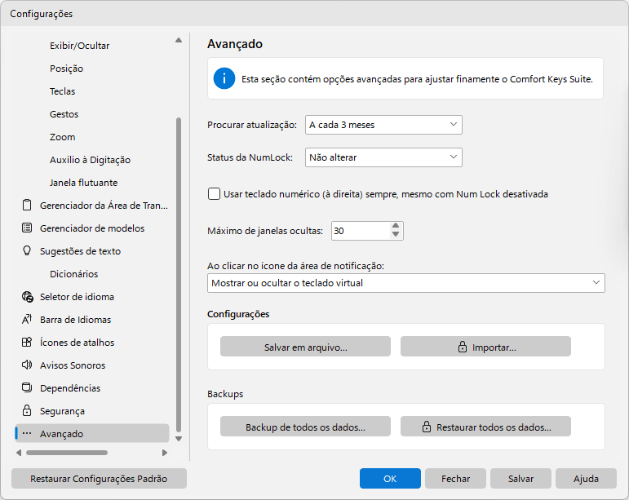
Task: Click the letter icon beside Barra de Idiomas
Action: tap(27, 319)
